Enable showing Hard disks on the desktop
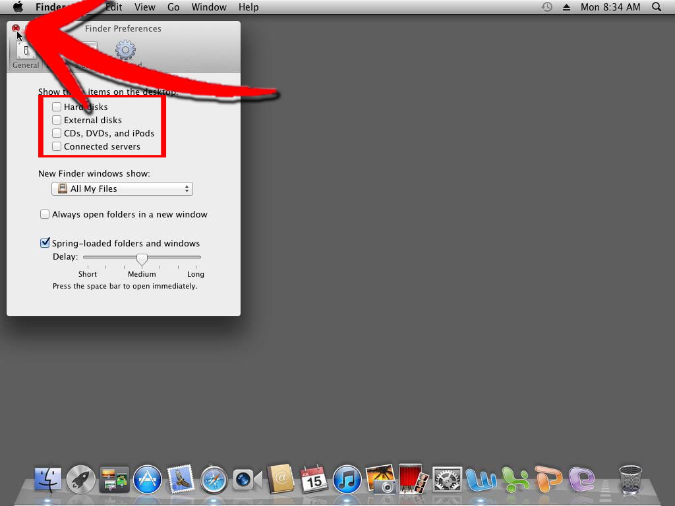 [x=57, y=106]
